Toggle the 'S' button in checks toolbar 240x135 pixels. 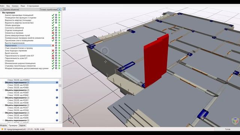(x=1, y=9)
